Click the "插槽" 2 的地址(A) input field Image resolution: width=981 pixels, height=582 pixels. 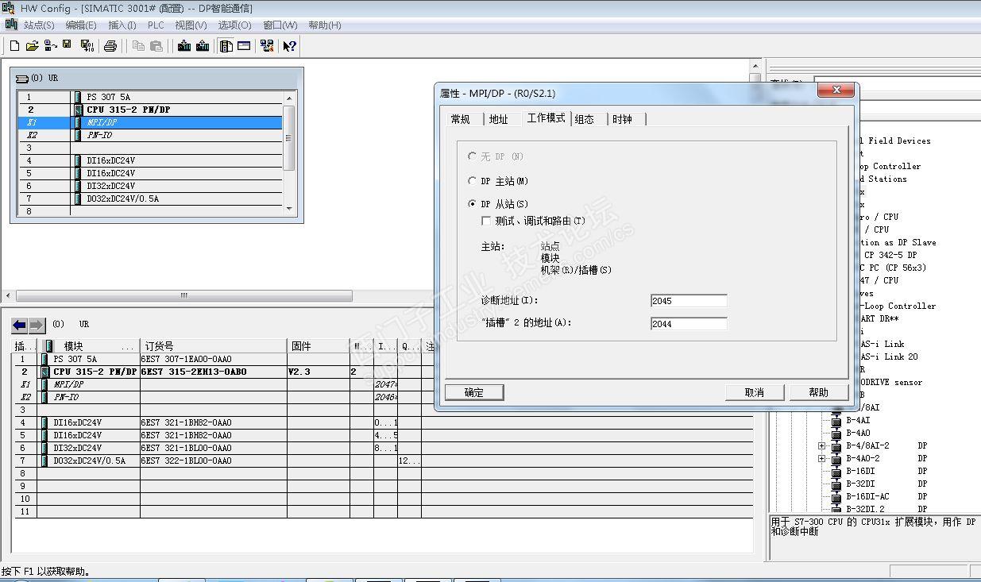coord(689,323)
